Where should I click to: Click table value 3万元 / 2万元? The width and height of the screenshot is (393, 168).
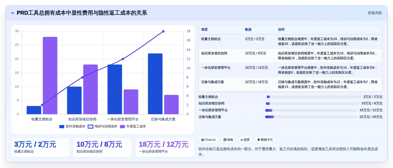pos(255,39)
